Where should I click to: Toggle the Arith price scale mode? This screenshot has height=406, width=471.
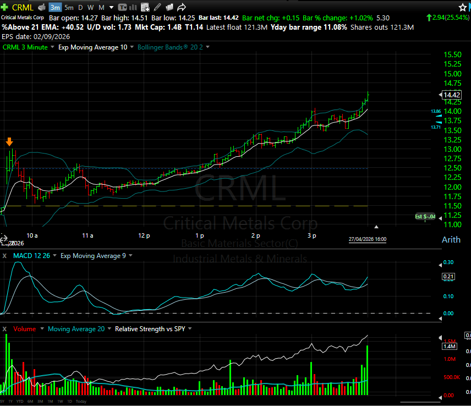pos(451,240)
